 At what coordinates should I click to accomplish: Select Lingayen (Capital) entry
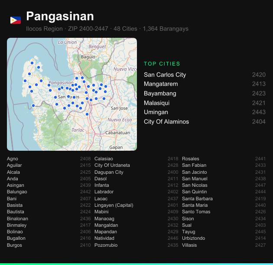click(136, 205)
